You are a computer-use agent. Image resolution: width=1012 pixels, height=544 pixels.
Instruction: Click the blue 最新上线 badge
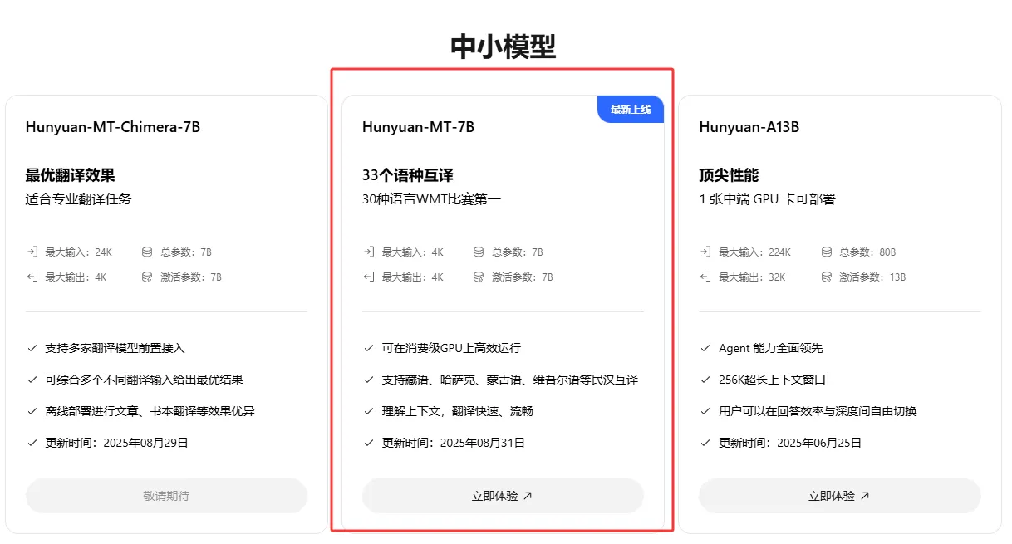[x=630, y=109]
